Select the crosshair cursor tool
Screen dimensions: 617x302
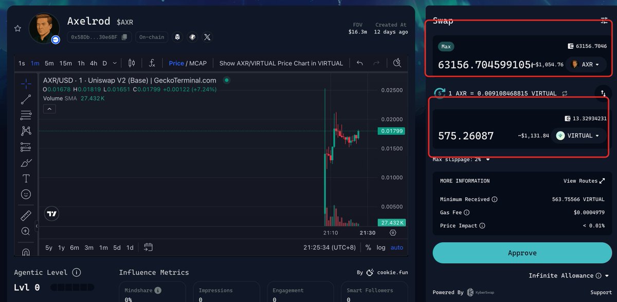coord(26,83)
